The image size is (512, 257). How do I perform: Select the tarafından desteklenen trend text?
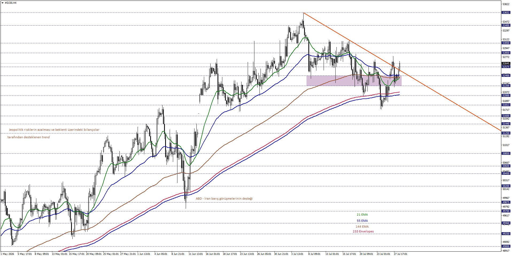(28, 137)
